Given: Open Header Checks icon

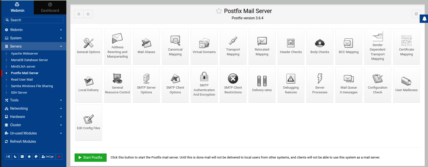Looking at the screenshot, I should pos(291,46).
